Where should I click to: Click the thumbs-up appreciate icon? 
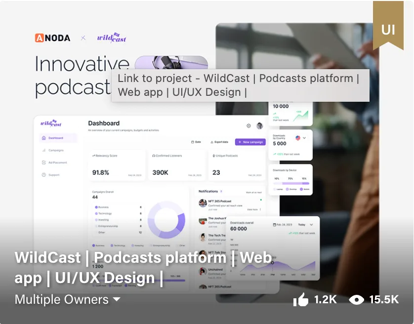pyautogui.click(x=301, y=299)
